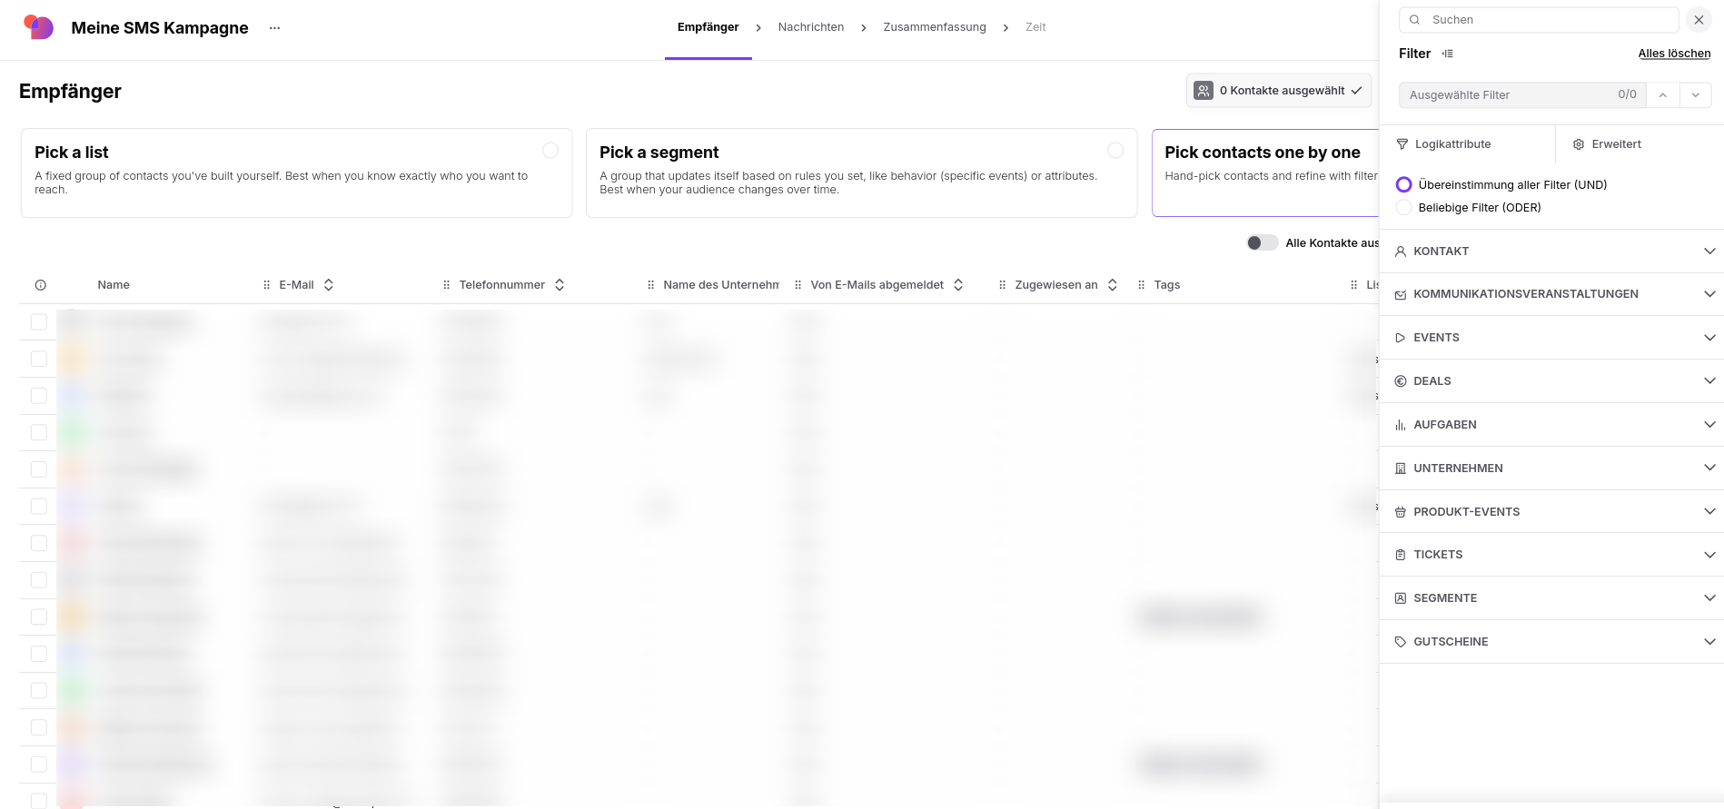Expand the DEALS filter section
Viewport: 1724px width, 809px height.
click(1551, 381)
